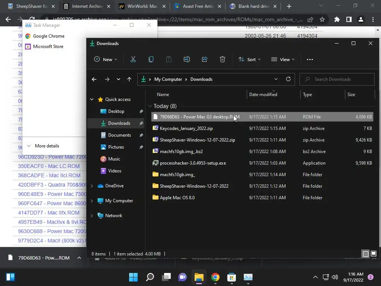381x286 pixels.
Task: Go back with Explorer back arrow
Action: click(x=94, y=79)
